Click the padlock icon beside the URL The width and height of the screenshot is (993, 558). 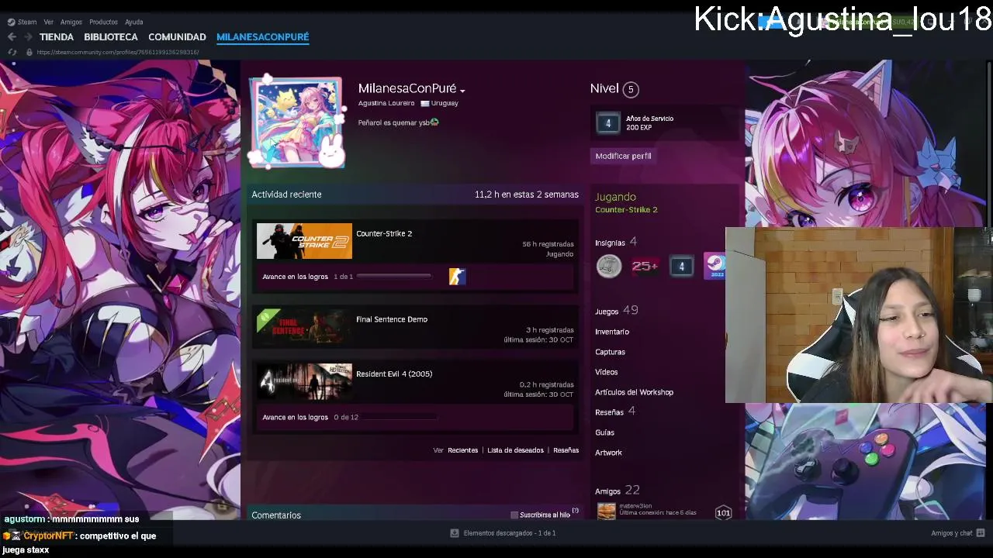(29, 52)
